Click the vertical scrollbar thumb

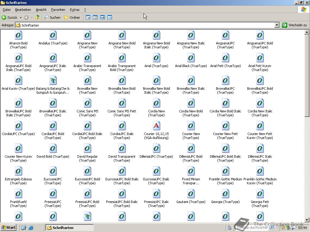click(x=307, y=76)
